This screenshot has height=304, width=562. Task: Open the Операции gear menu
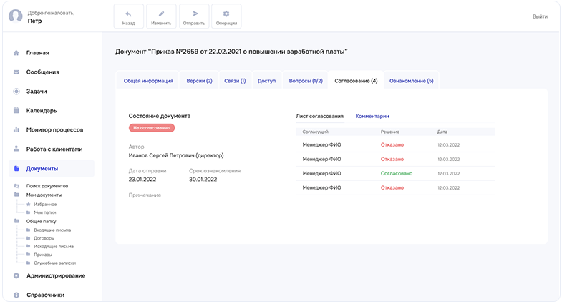tap(226, 16)
